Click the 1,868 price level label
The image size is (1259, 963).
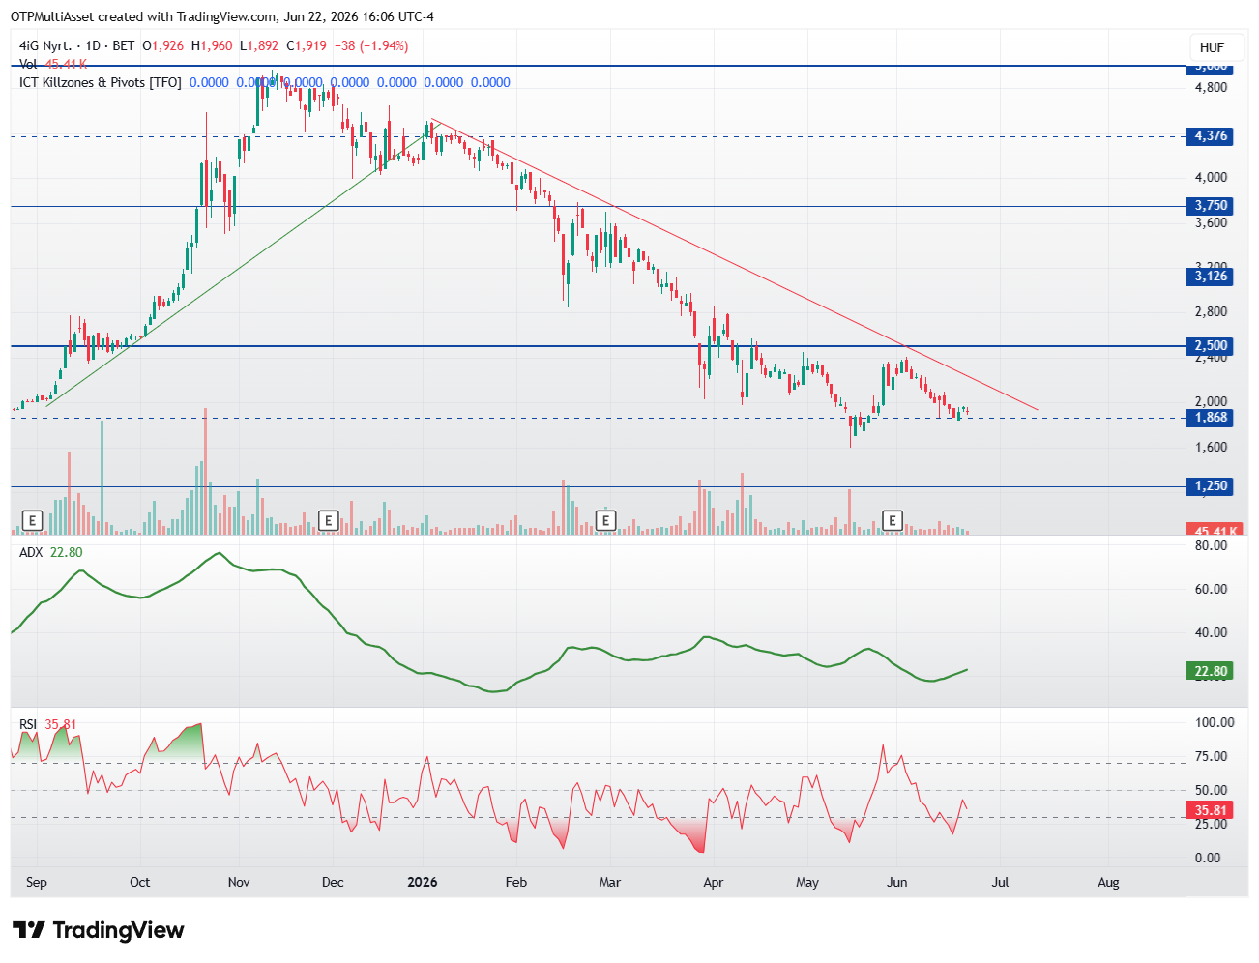coord(1211,418)
